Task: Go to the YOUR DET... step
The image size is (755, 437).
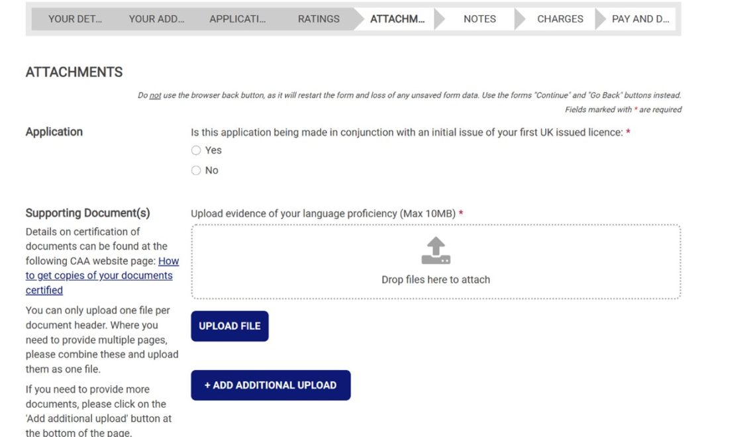Action: pos(75,19)
